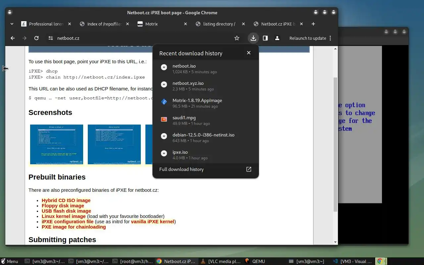
Task: Click the scrollbar up arrow
Action: tap(335, 49)
